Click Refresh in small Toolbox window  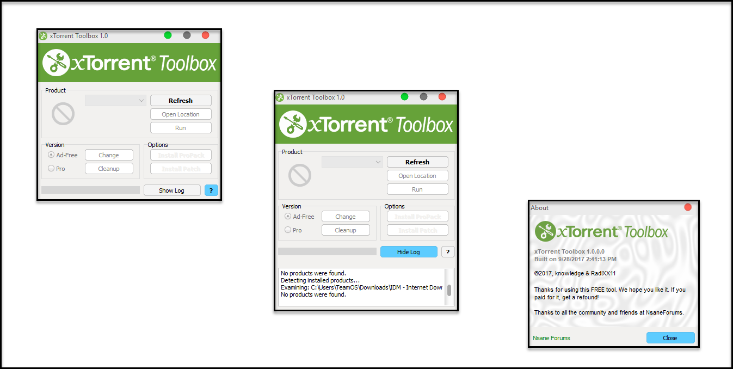[x=181, y=101]
